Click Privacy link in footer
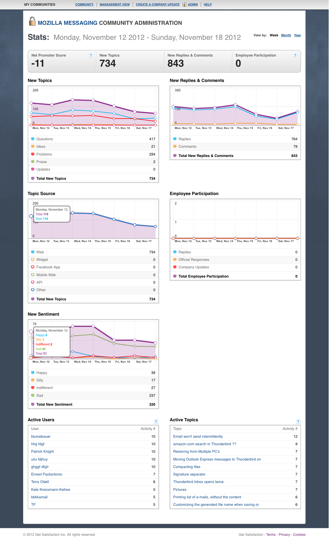 (x=284, y=535)
